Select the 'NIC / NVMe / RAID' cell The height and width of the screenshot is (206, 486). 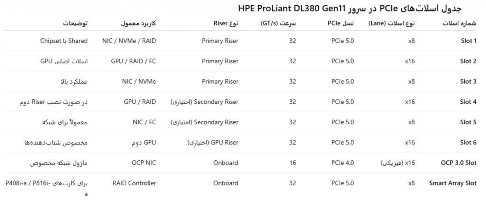129,41
